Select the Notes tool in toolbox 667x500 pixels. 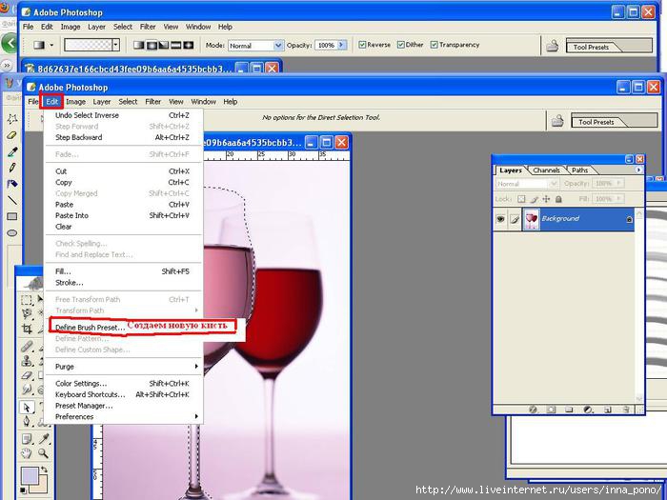(27, 439)
